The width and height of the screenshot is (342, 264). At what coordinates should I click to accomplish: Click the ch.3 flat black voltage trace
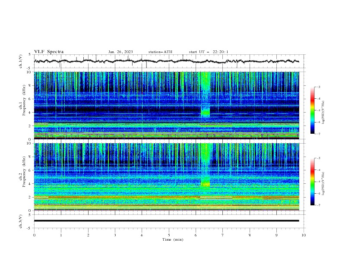pos(166,221)
